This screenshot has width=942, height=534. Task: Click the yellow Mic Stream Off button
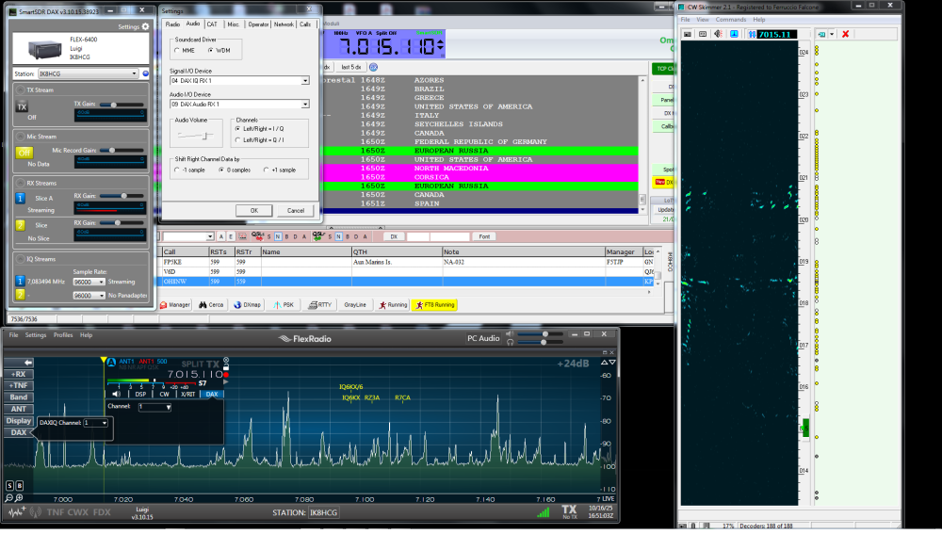pyautogui.click(x=24, y=153)
